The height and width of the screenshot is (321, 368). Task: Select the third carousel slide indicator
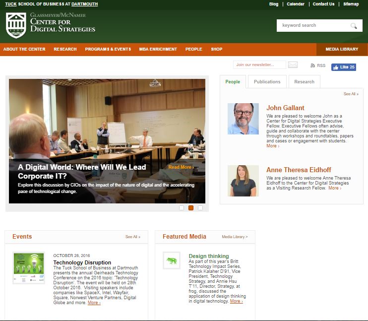pos(200,208)
